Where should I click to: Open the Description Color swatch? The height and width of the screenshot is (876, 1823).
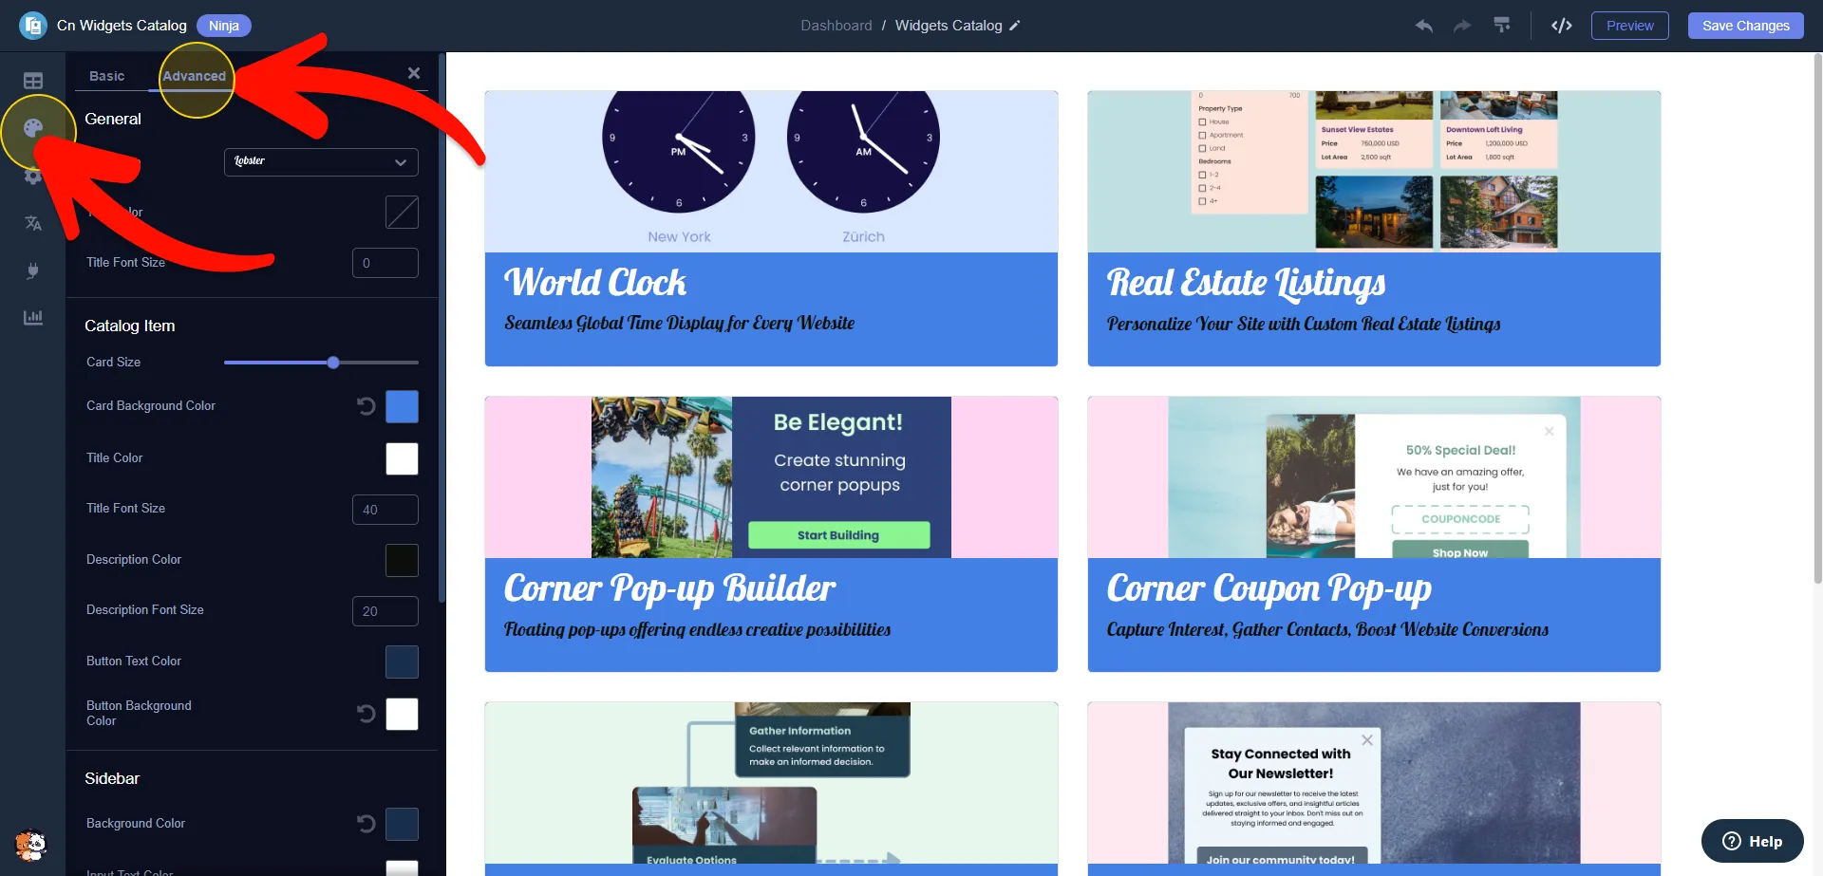[402, 560]
